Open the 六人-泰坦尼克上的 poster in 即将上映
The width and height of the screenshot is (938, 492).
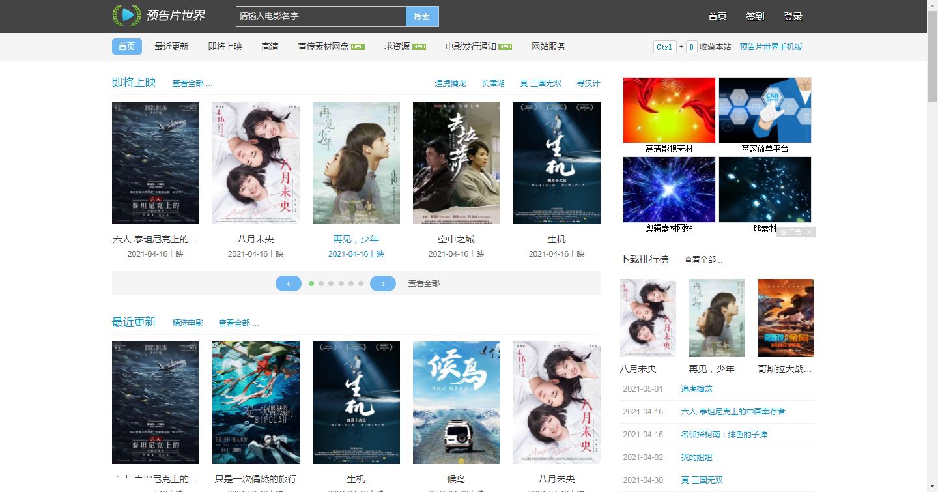(x=156, y=163)
